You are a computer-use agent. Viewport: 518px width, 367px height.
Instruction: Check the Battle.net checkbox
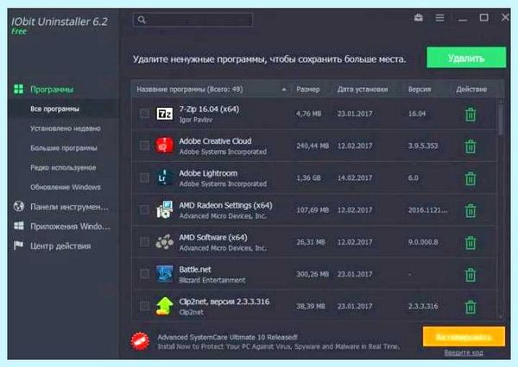coord(144,274)
